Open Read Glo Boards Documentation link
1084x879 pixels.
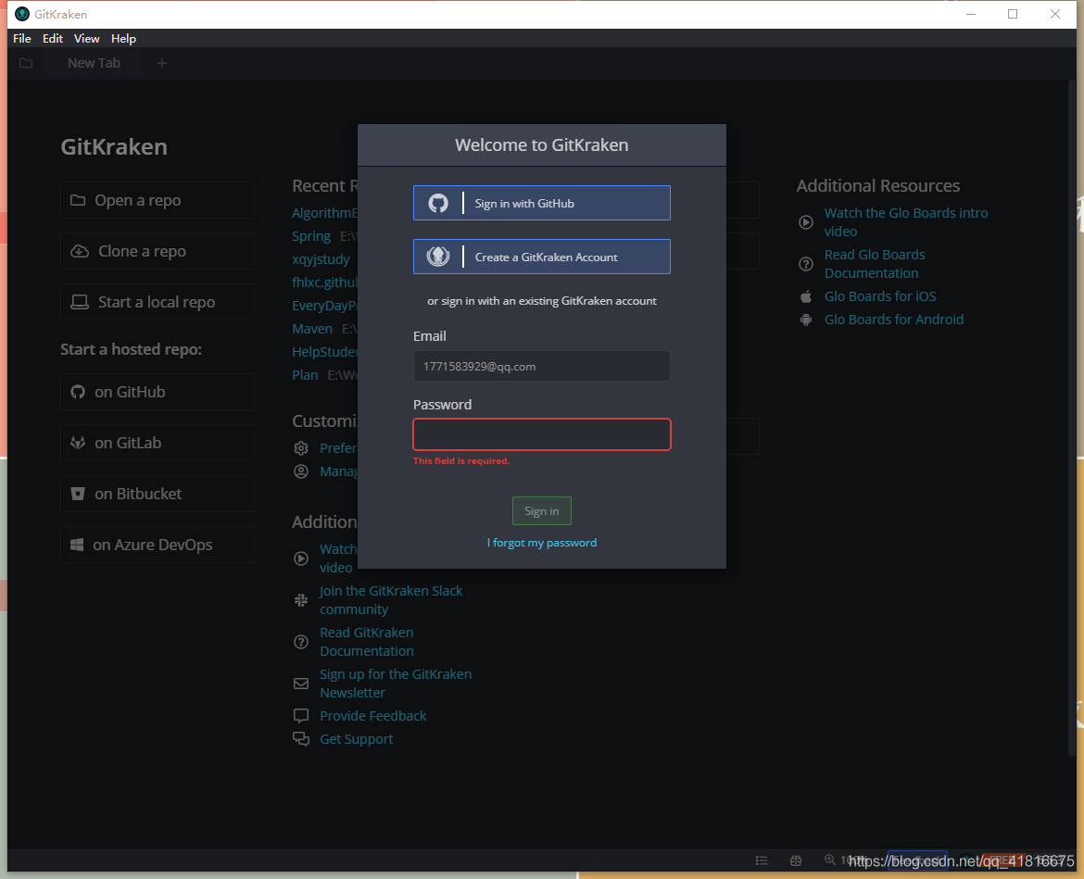(875, 264)
